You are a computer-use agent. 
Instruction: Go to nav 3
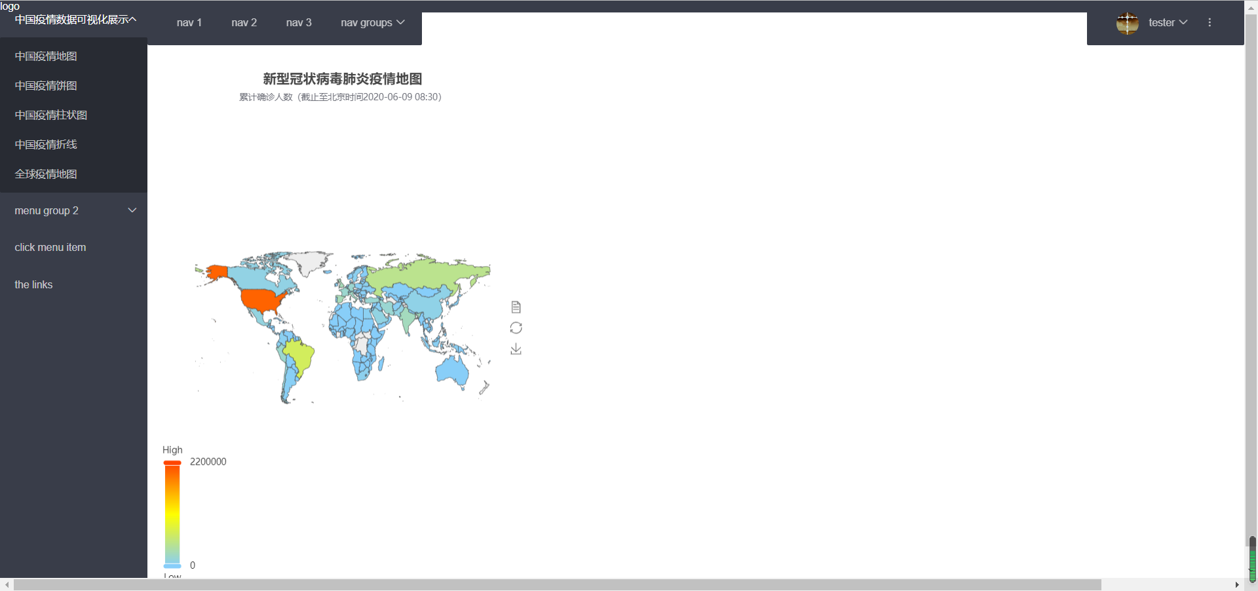click(x=299, y=22)
